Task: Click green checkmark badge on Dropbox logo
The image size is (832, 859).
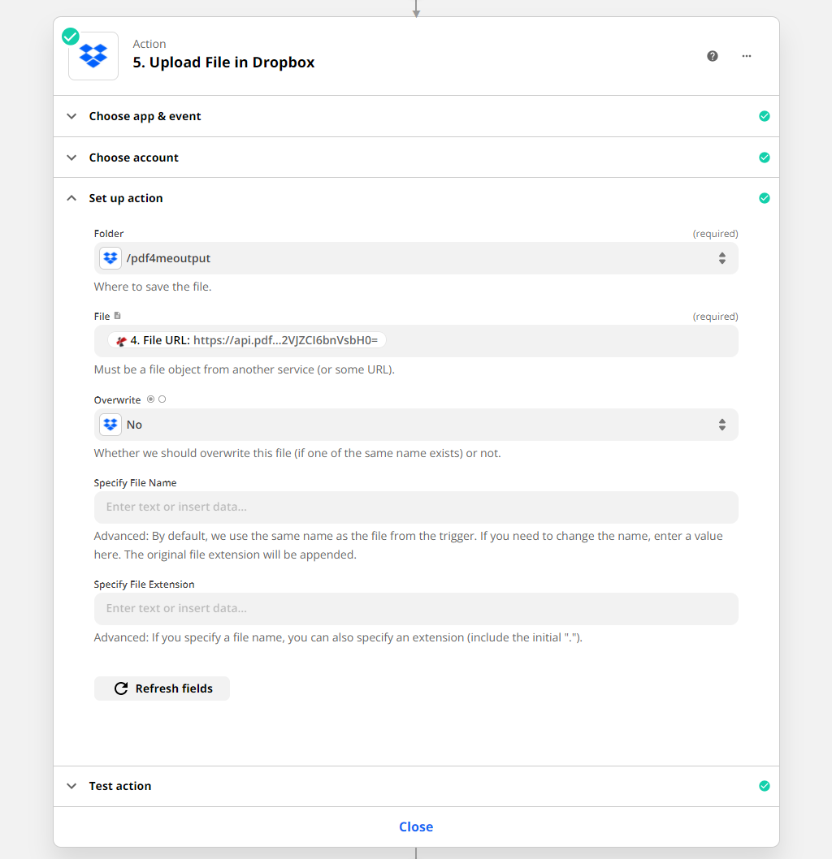Action: coord(71,37)
